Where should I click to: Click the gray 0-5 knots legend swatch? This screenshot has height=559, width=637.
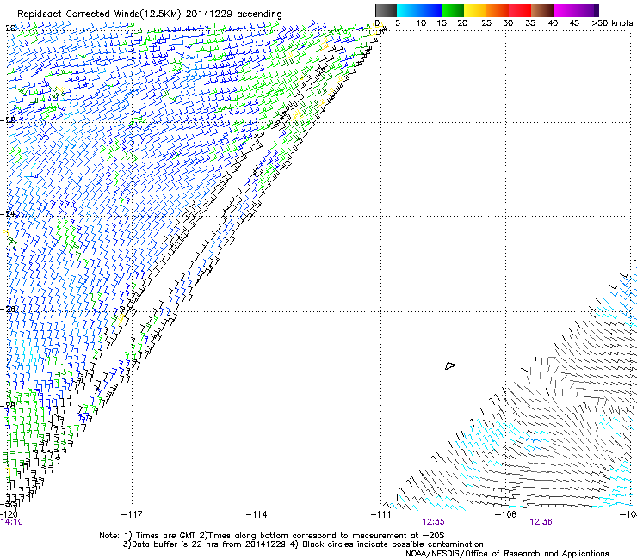386,10
